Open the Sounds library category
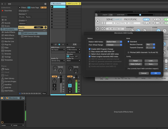Image resolution: width=168 pixels, height=129 pixels. coord(7,23)
